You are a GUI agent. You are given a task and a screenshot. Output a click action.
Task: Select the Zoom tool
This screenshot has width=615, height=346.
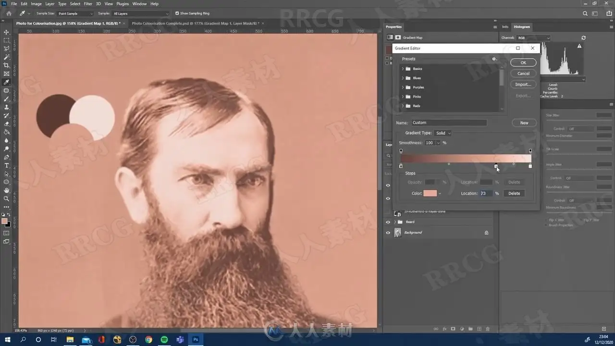[7, 199]
